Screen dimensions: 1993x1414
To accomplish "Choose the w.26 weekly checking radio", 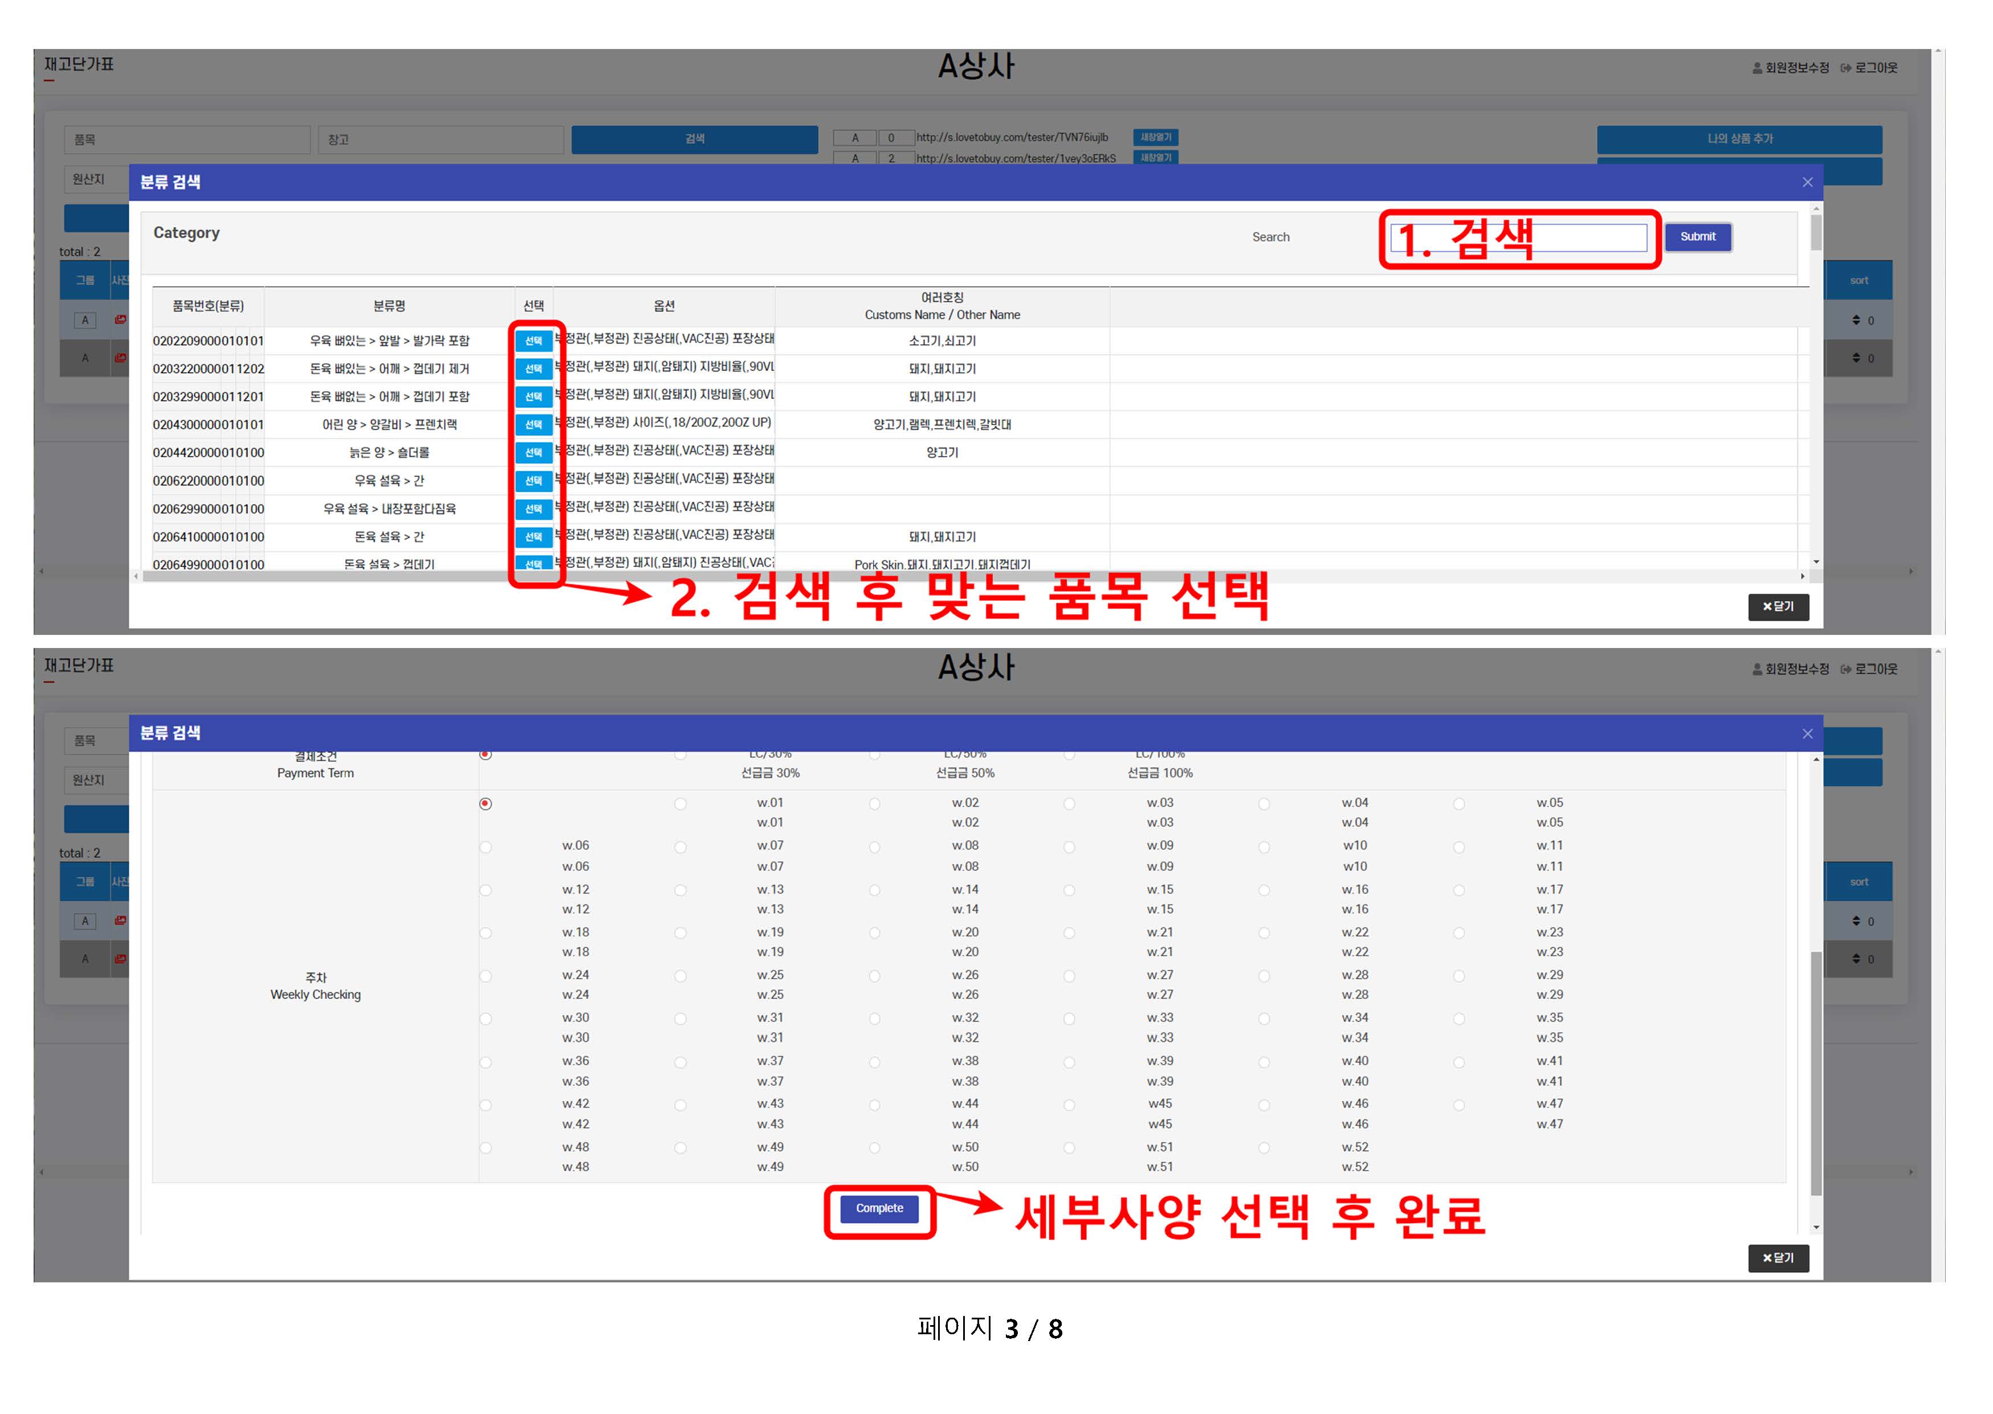I will [874, 976].
